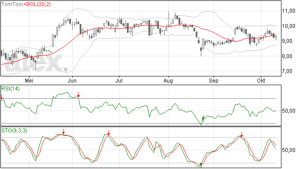Click the green STO buy arrow in late August

coord(201,165)
